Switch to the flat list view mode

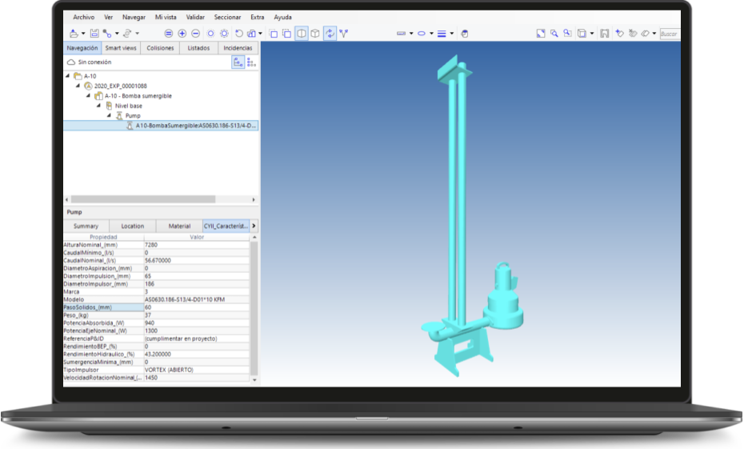[250, 62]
